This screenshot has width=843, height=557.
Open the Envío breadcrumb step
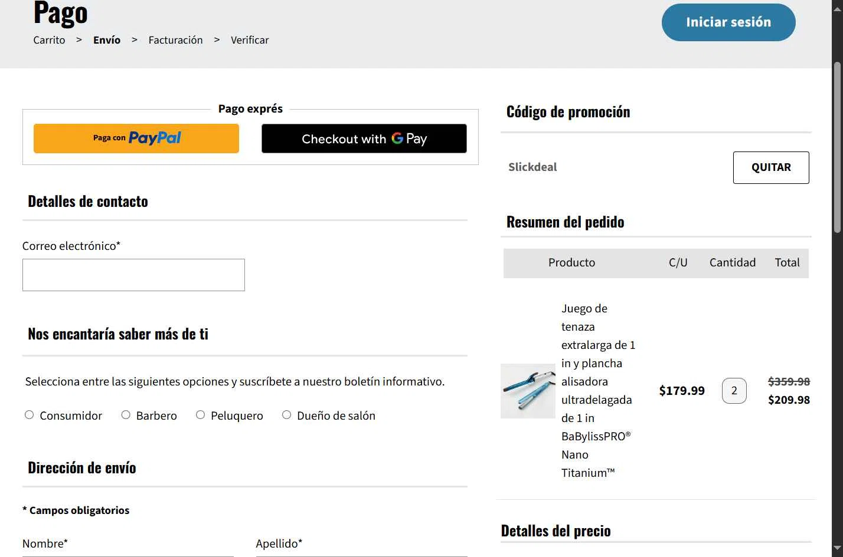107,40
